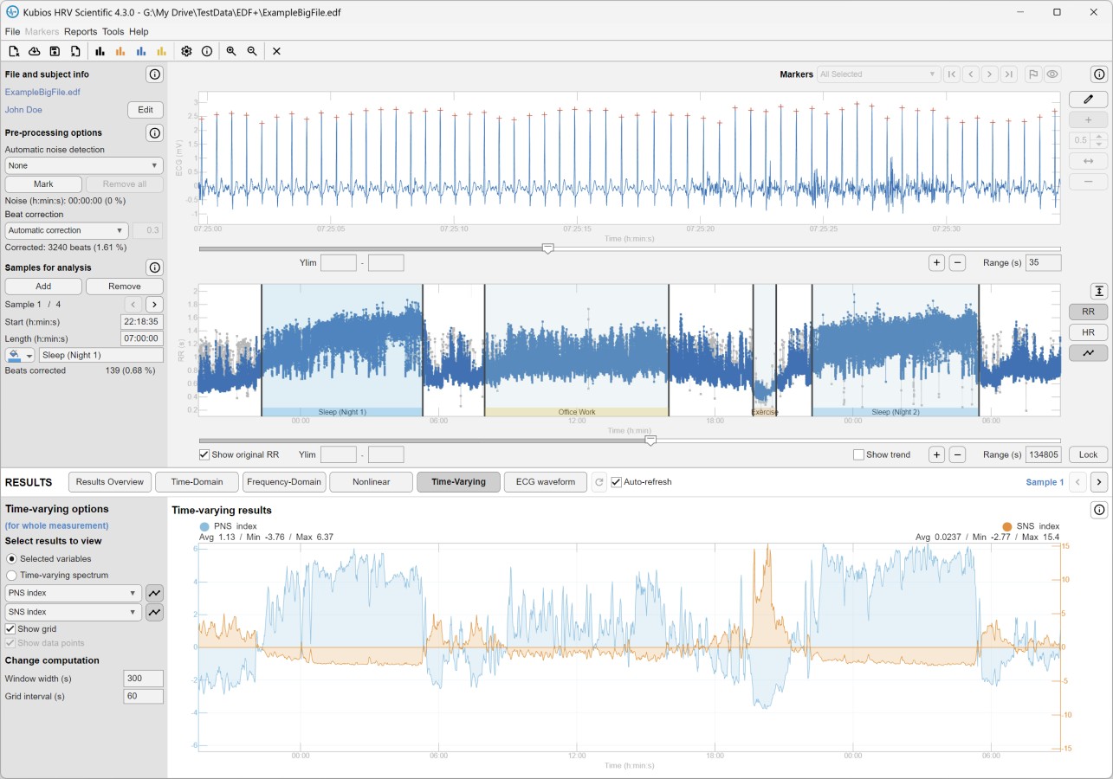Open the Reports menu

(81, 31)
